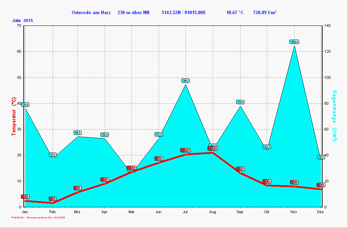Select the September rainfall label 78,0
The height and width of the screenshot is (228, 348).
coord(240,102)
